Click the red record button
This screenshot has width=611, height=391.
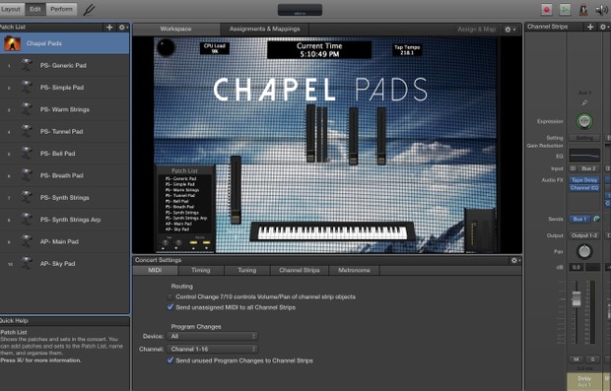point(546,10)
